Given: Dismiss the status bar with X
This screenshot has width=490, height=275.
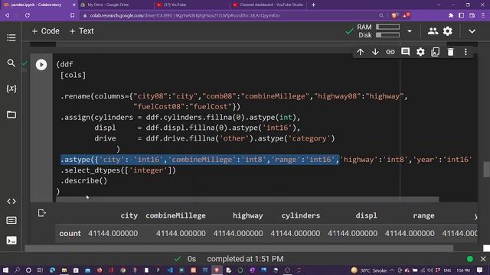Looking at the screenshot, I should pyautogui.click(x=483, y=259).
